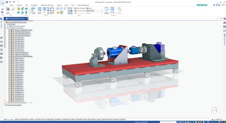The image size is (226, 123).
Task: Expand the Coordinate Systems node
Action: pyautogui.click(x=7, y=26)
